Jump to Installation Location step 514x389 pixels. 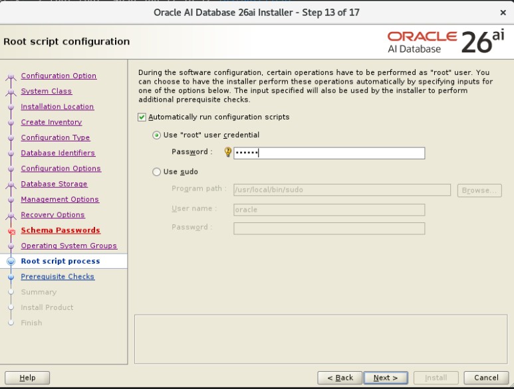[57, 106]
